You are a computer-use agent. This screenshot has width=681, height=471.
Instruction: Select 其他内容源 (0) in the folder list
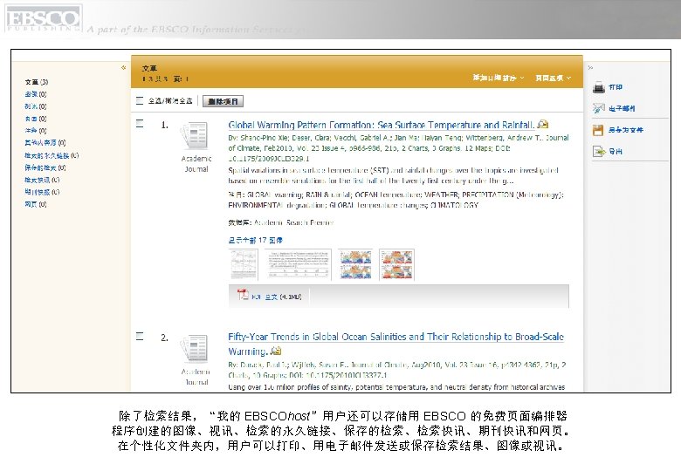click(45, 143)
